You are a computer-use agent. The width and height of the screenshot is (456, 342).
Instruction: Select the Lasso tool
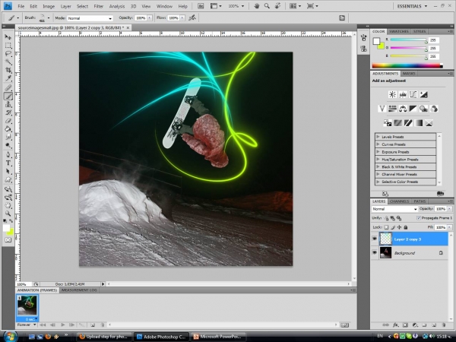click(x=8, y=54)
